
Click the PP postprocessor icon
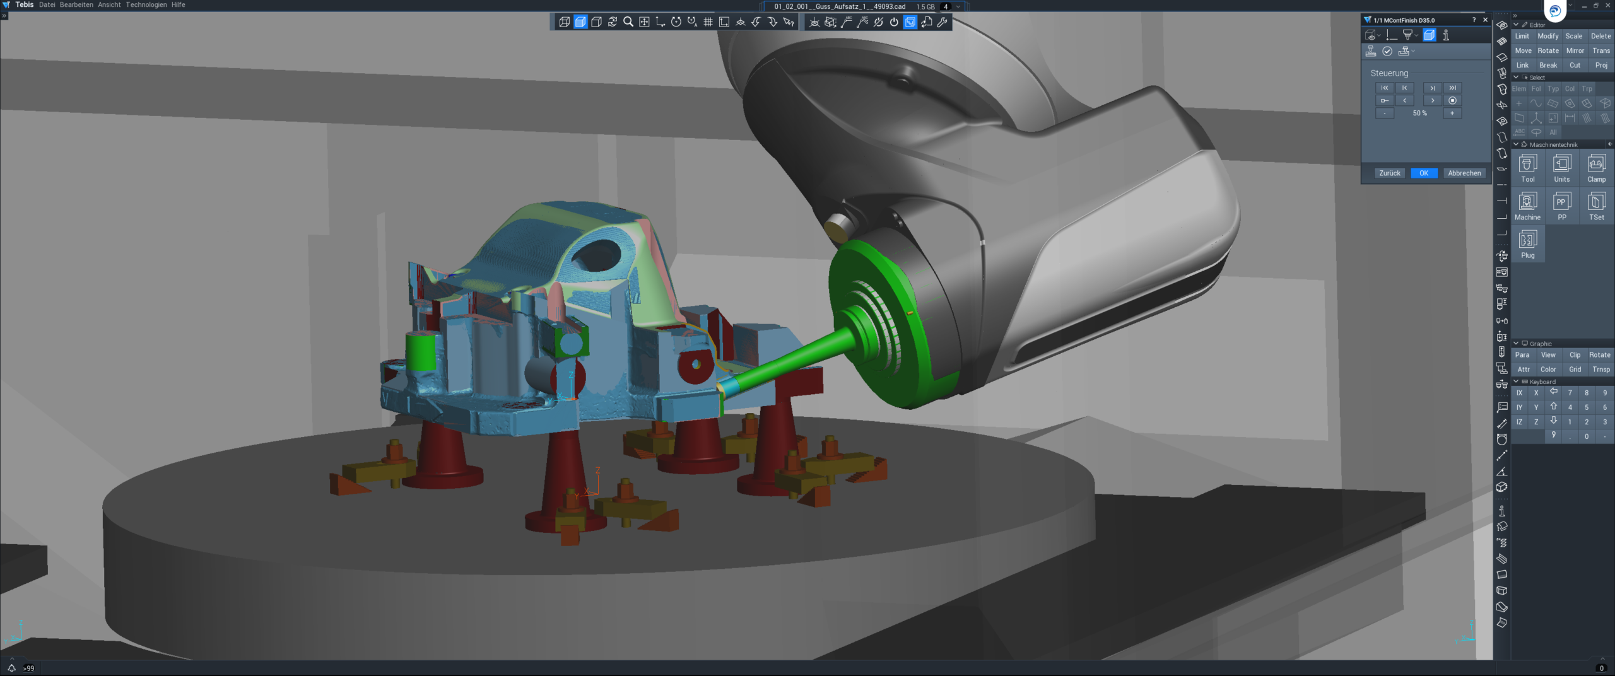coord(1562,206)
